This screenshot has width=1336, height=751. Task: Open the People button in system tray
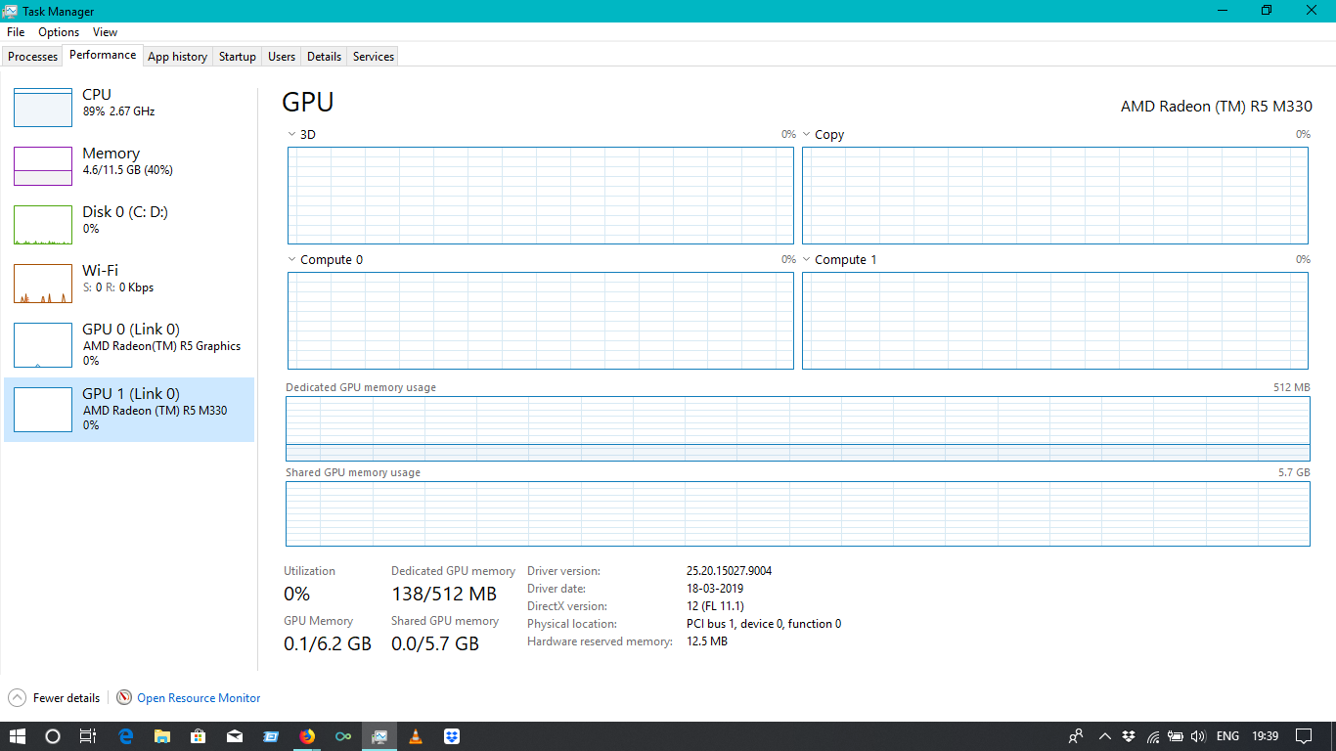[x=1076, y=736]
